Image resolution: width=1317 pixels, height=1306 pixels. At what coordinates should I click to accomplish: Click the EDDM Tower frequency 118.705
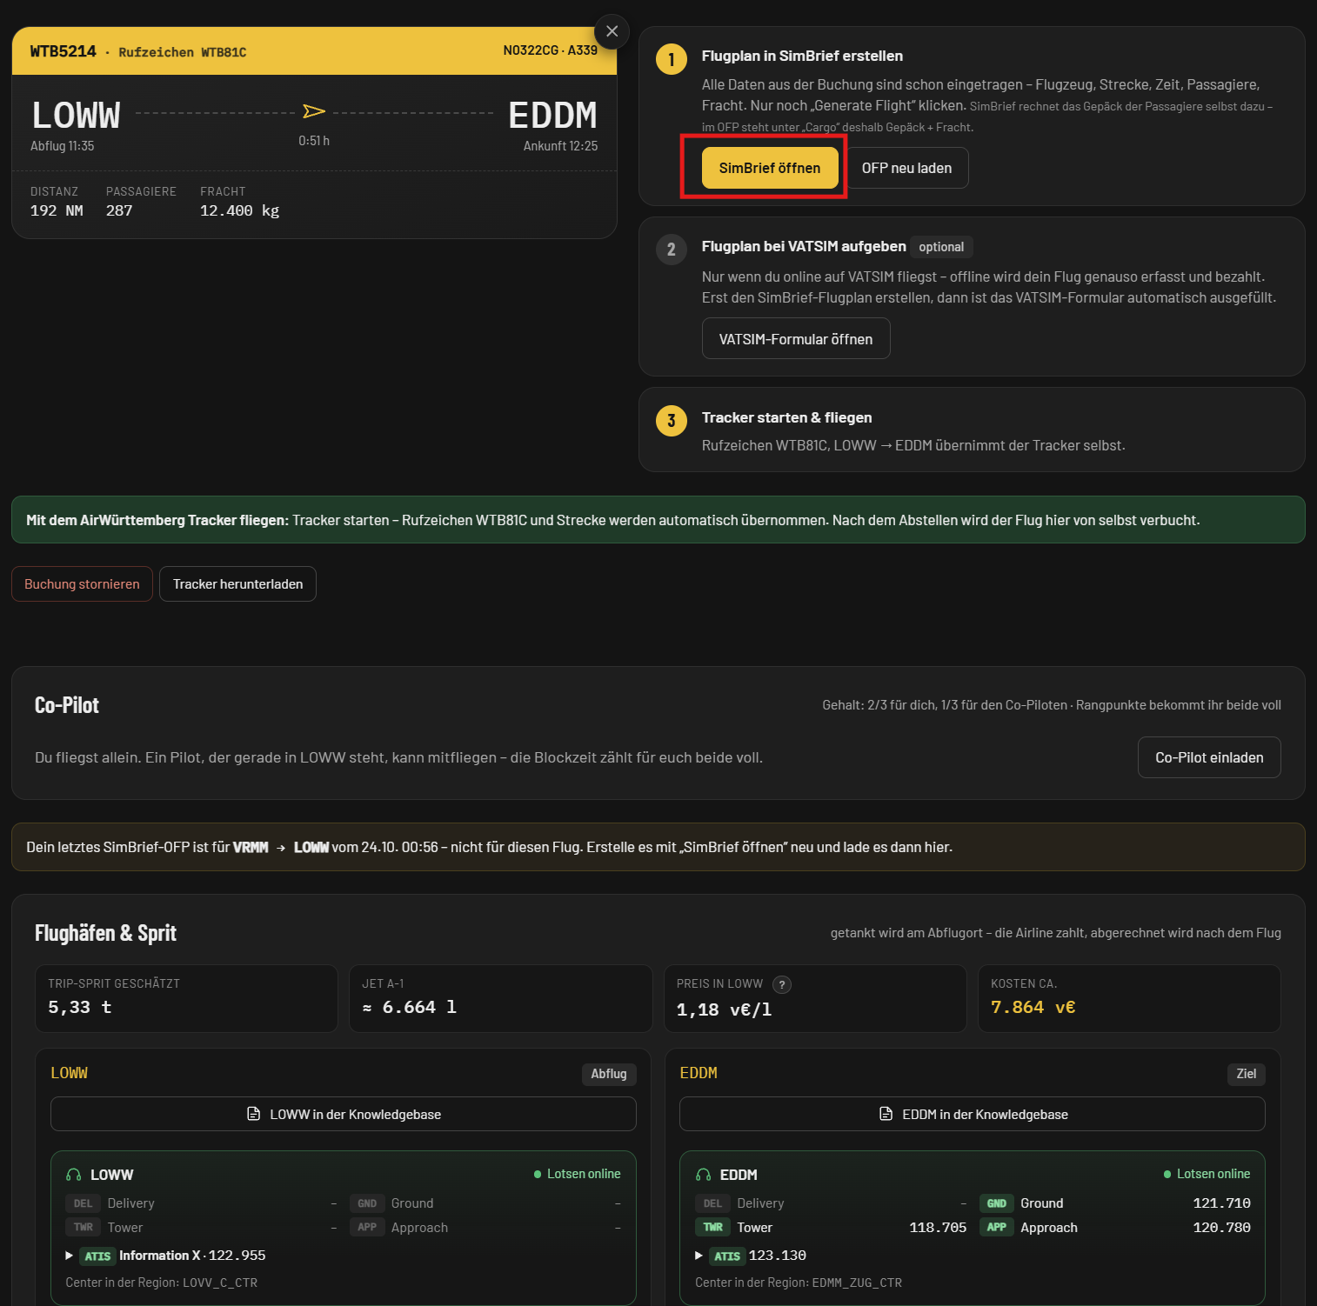point(938,1228)
